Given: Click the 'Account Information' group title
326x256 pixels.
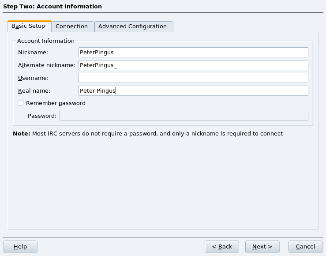Looking at the screenshot, I should coord(46,41).
